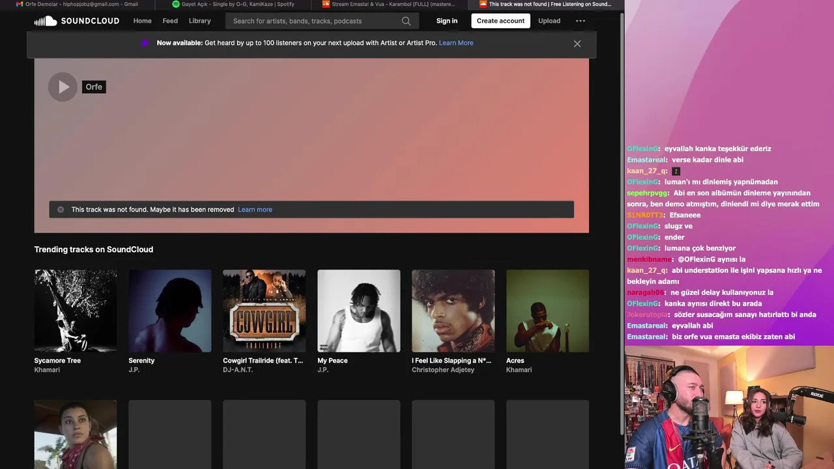834x469 pixels.
Task: Click the My Peace track title
Action: [x=332, y=360]
